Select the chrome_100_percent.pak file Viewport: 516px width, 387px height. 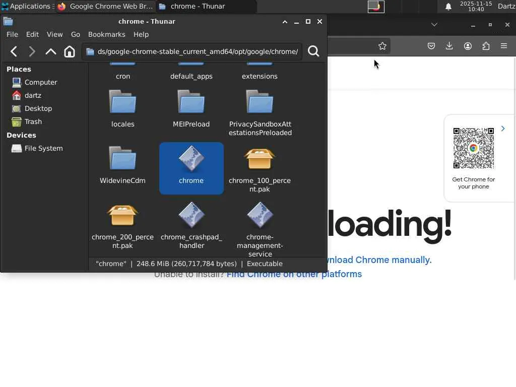tap(260, 170)
